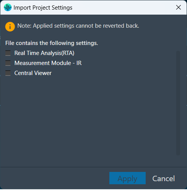Click the waveform app icon in title bar
Screen dimensions: 187x190
[x=8, y=7]
